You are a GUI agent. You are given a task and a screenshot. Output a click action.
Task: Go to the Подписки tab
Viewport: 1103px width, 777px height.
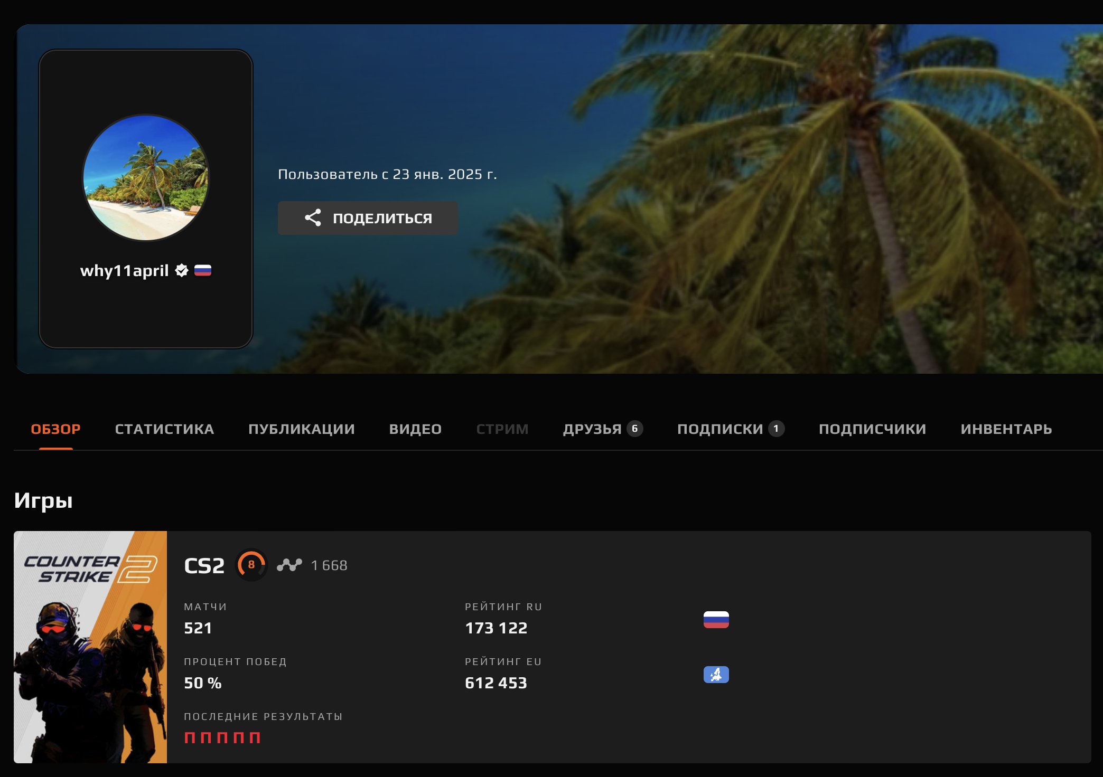pos(731,429)
